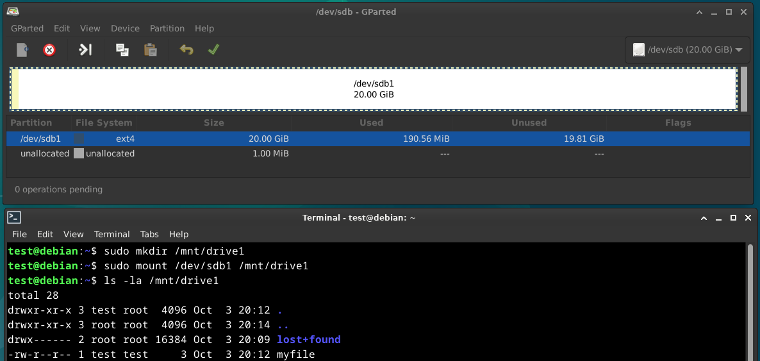Click the GParted app icon in title bar
Screen dimensions: 760x361
(x=13, y=12)
